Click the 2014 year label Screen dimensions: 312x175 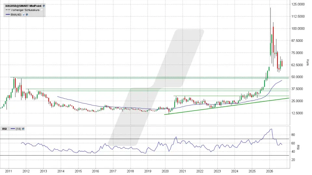[x=61, y=171]
